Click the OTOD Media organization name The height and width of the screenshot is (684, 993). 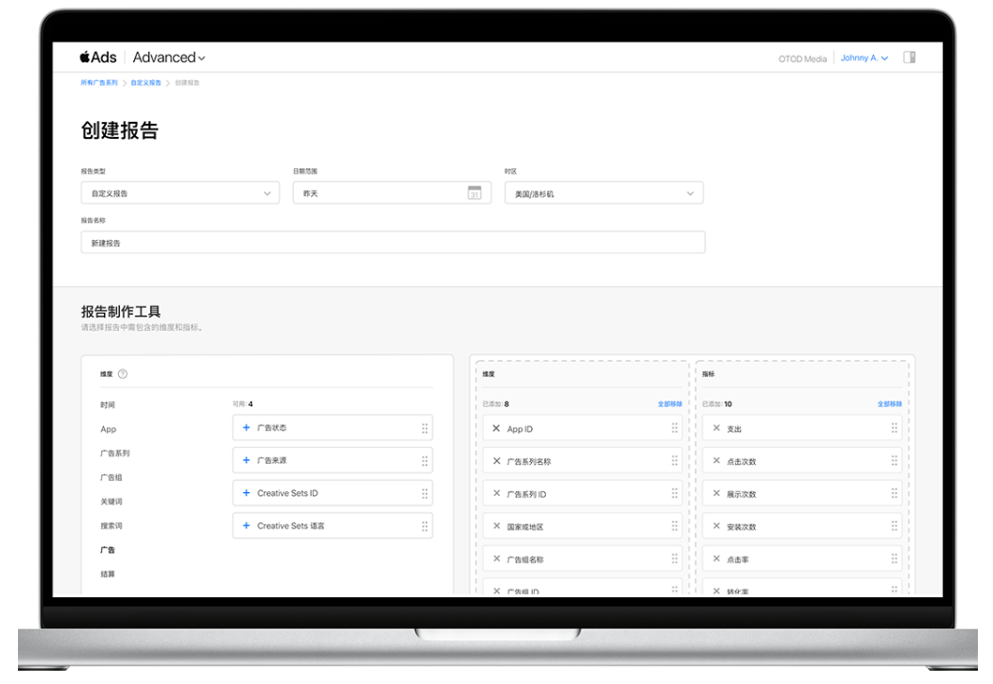coord(802,59)
